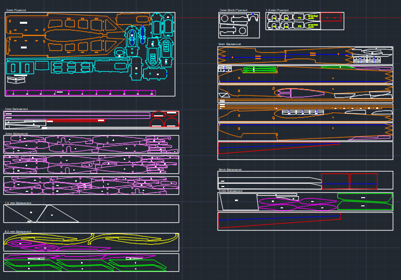
Task: Select the "6.5 mm Balsawood" label
Action: pos(18,232)
